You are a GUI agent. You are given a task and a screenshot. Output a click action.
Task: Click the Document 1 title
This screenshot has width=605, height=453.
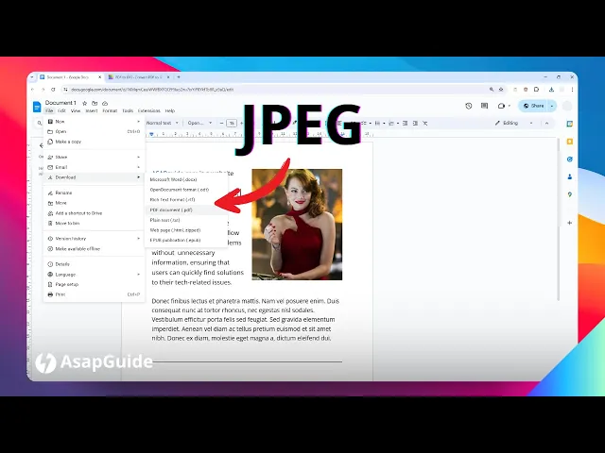click(x=60, y=103)
